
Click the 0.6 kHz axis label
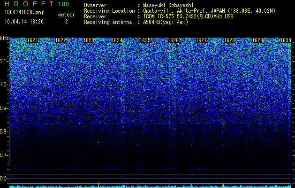click(x=4, y=179)
